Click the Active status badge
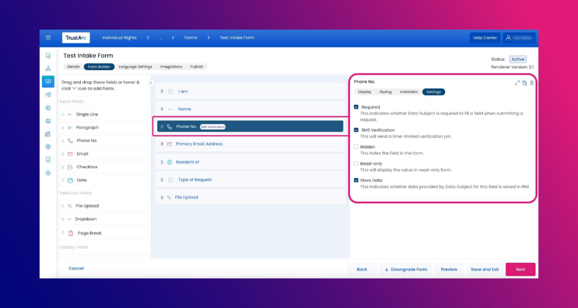This screenshot has height=308, width=578. coord(518,60)
